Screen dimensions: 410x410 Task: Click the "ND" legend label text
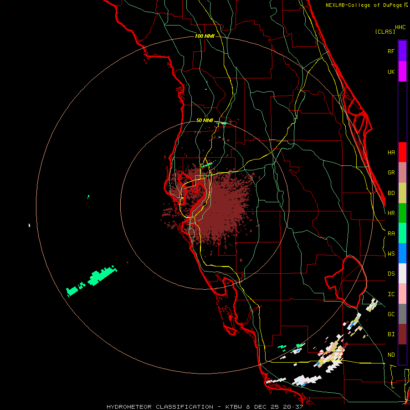coord(391,355)
